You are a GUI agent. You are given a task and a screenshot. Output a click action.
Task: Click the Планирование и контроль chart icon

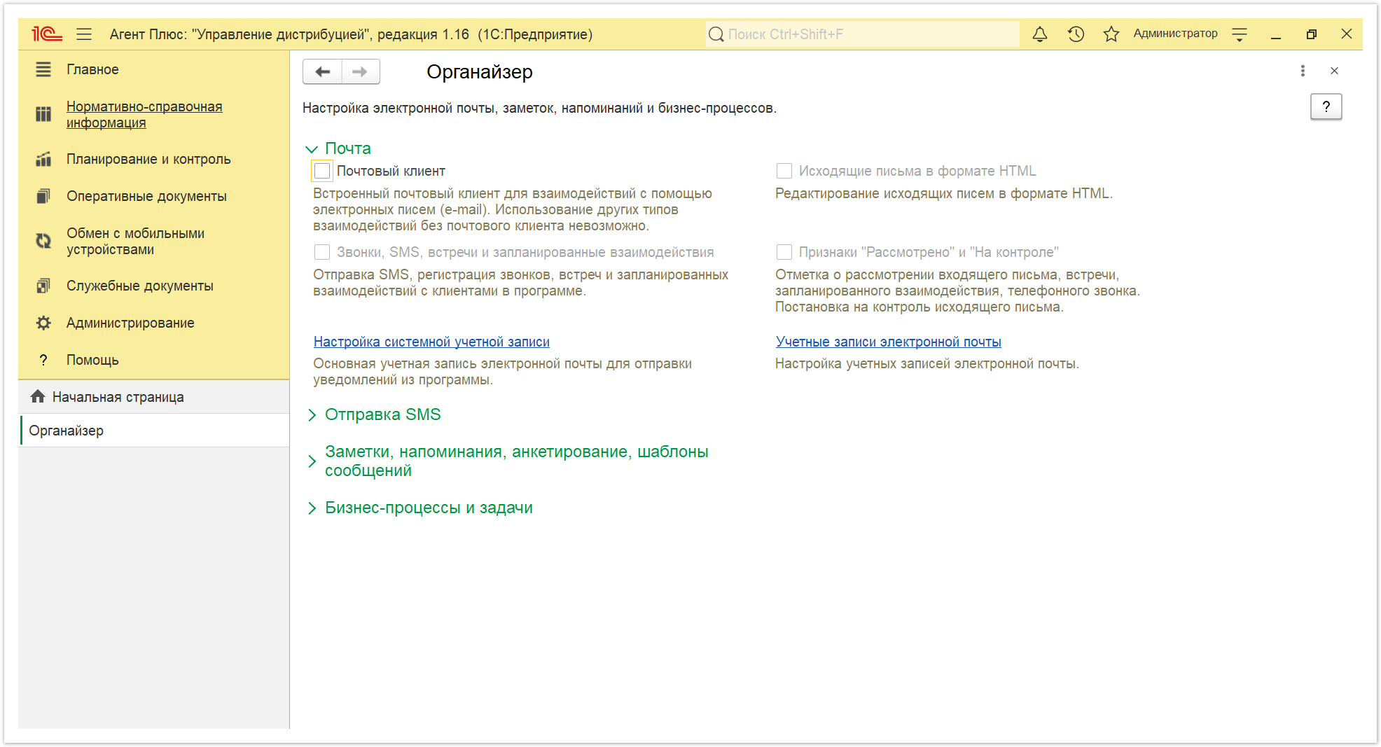(43, 160)
